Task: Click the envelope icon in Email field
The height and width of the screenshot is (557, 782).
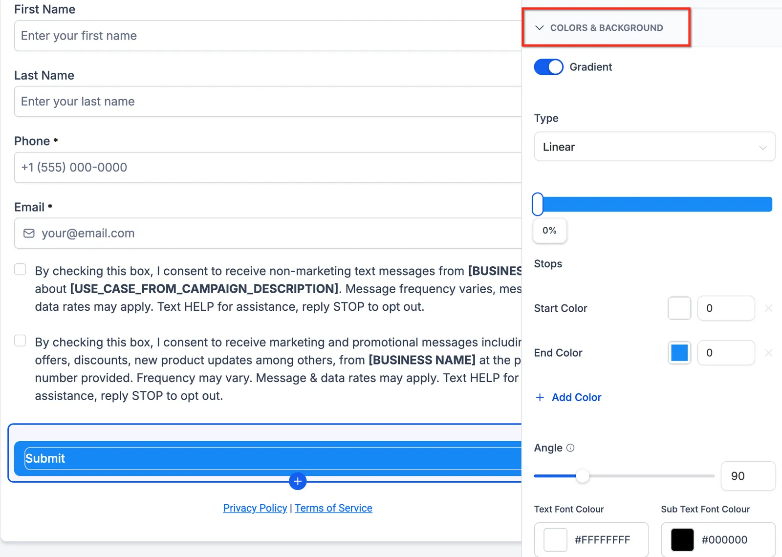Action: pos(29,233)
